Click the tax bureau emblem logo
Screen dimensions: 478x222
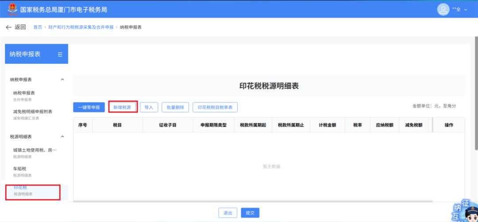coord(12,9)
